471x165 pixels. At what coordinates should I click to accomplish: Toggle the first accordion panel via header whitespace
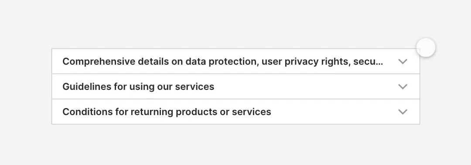[x=390, y=61]
